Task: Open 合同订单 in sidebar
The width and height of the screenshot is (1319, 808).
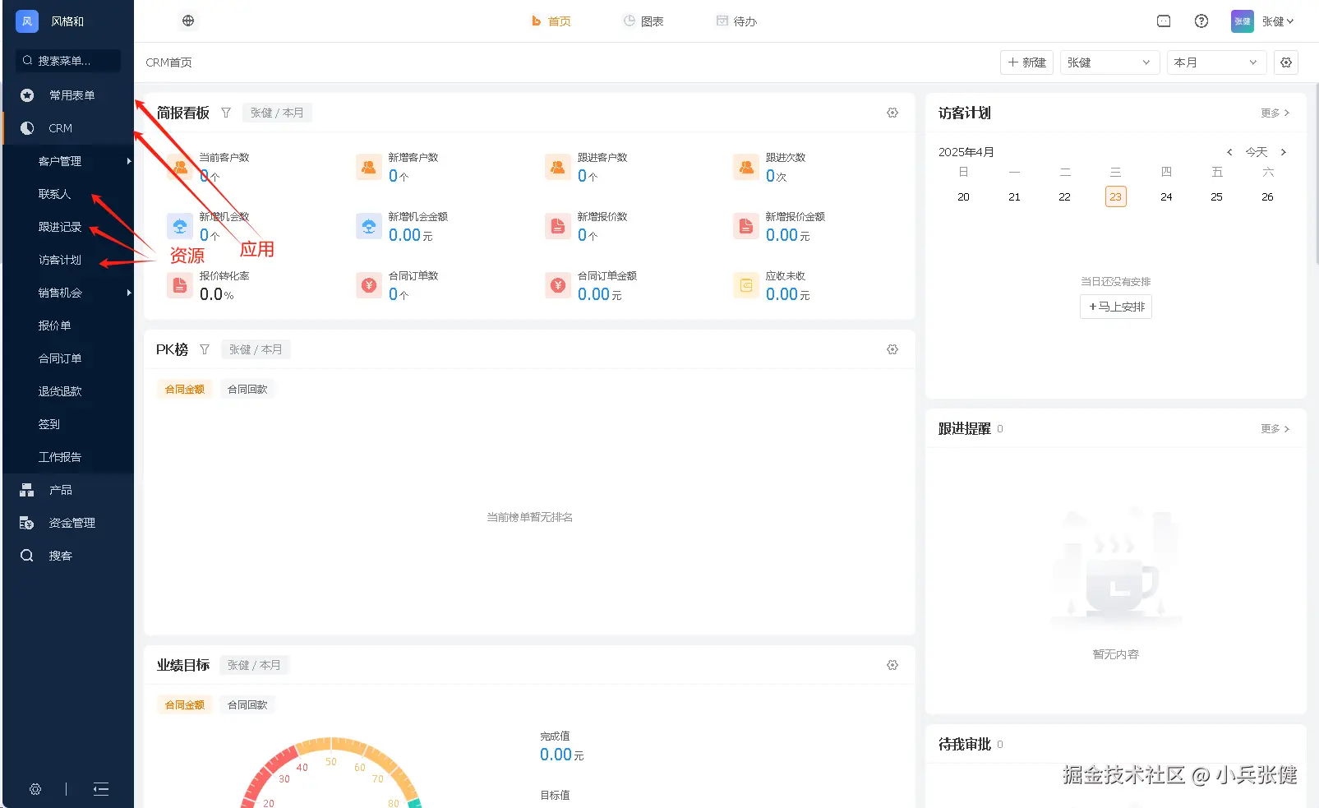Action: coord(69,358)
